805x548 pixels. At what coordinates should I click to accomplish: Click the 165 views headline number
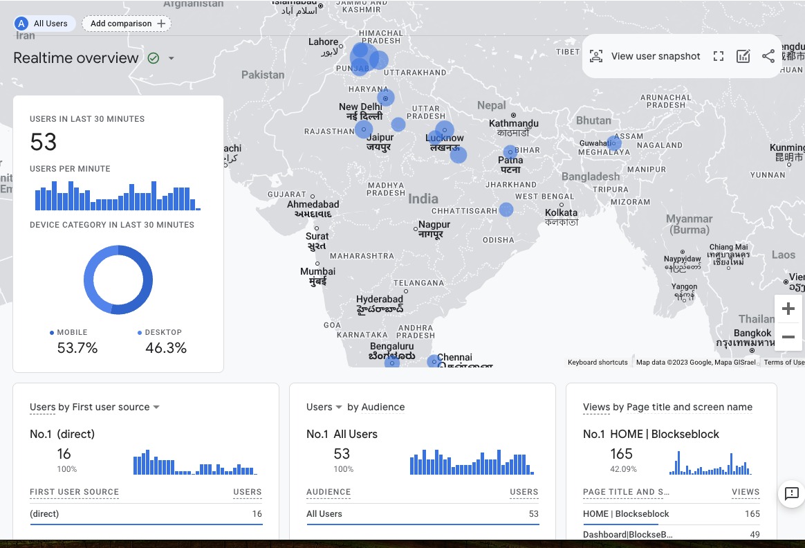(621, 454)
